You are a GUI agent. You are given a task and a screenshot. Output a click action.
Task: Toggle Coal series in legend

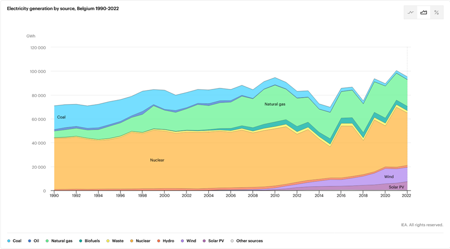[14, 241]
